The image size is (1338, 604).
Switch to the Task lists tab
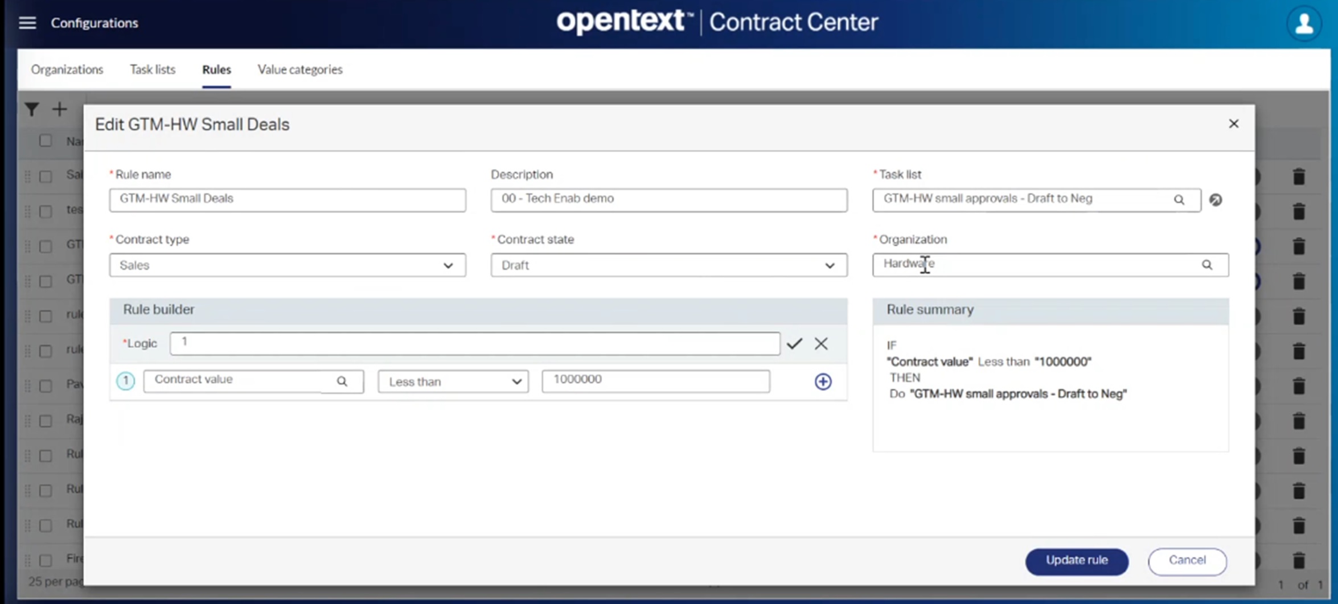[153, 69]
